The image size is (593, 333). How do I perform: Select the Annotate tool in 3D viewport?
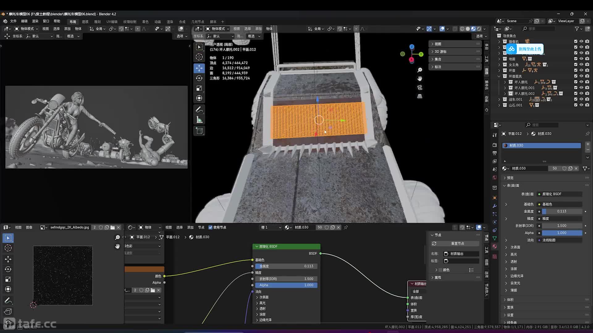coord(199,110)
